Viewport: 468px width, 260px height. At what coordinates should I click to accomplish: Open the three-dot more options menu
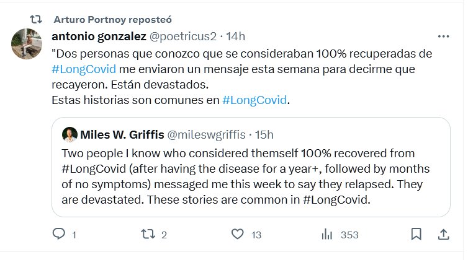pyautogui.click(x=443, y=36)
